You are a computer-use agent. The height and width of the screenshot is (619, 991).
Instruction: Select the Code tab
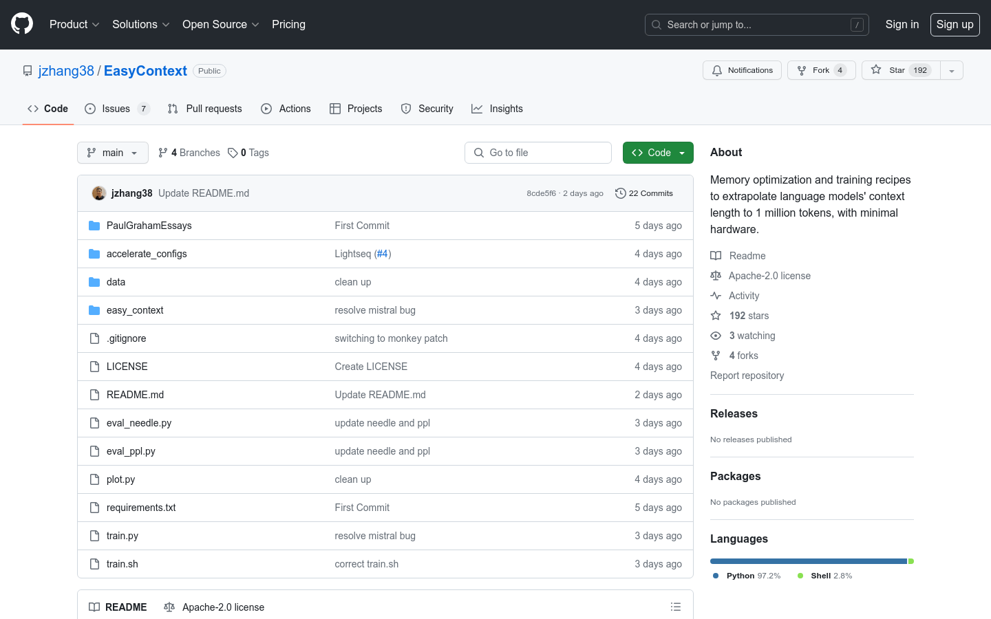tap(47, 109)
